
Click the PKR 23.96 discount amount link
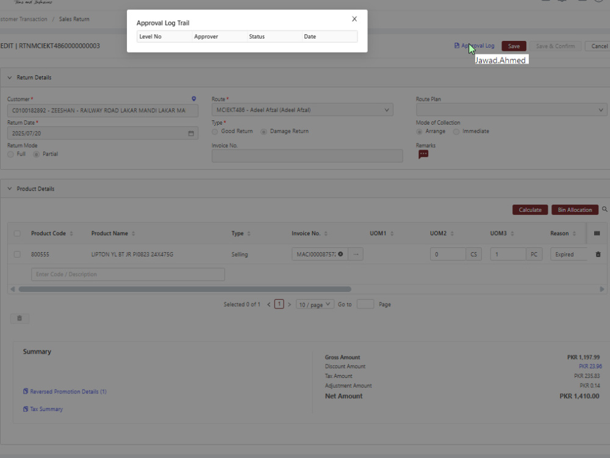590,366
